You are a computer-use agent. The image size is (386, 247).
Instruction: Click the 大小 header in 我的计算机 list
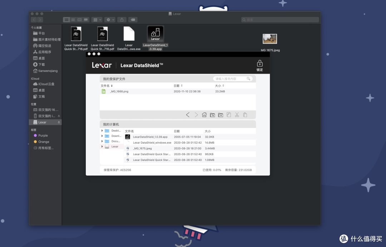(x=208, y=131)
